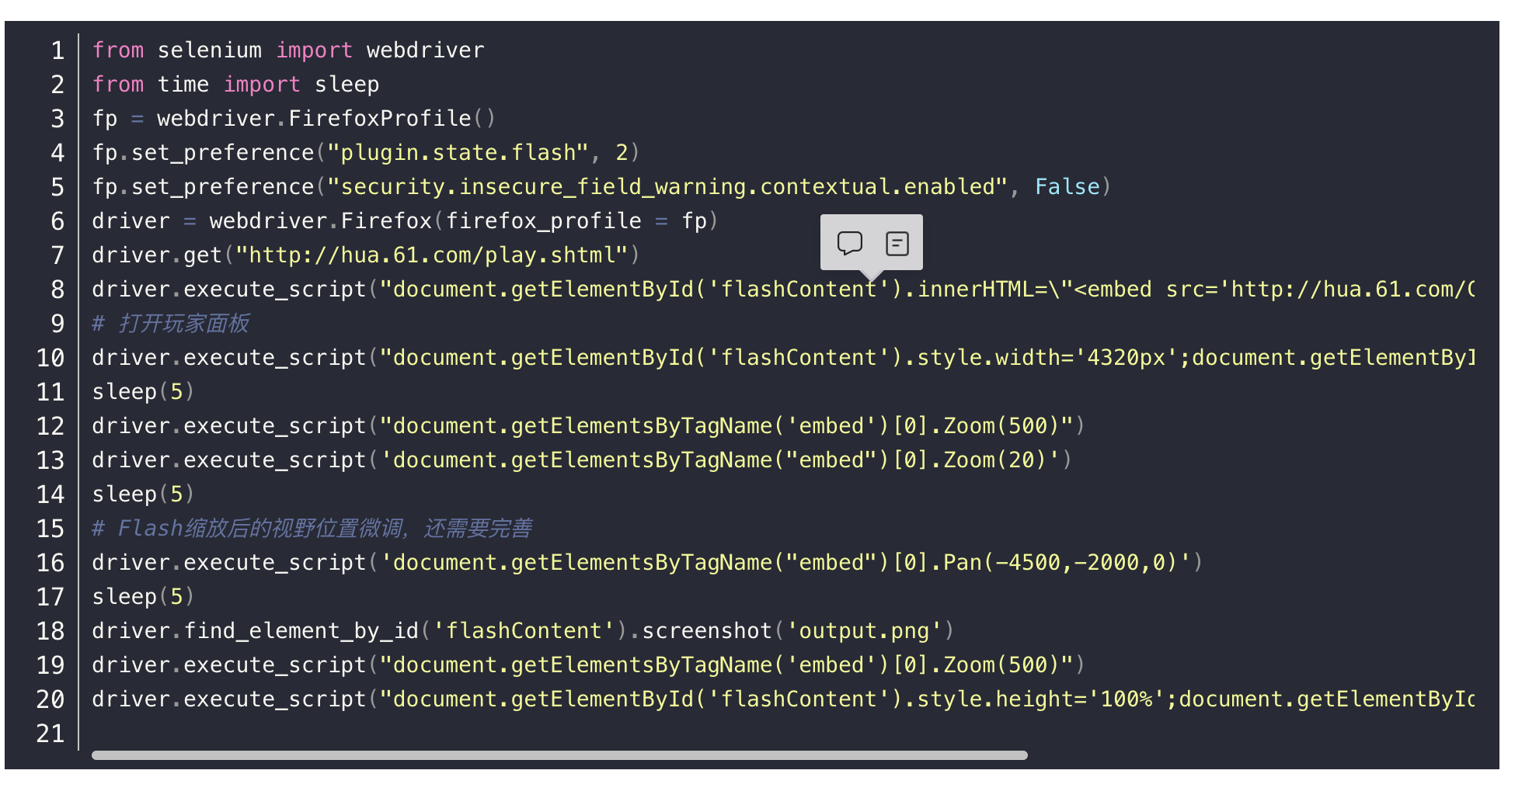Click the 'http://hua.61.com/play.shtml' URL string

[431, 255]
